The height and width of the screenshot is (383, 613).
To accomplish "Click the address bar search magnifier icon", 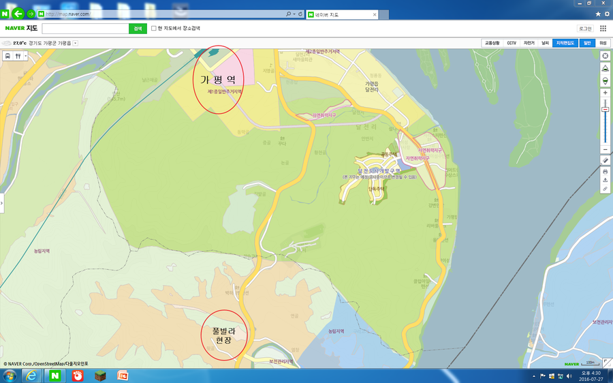I will [288, 14].
